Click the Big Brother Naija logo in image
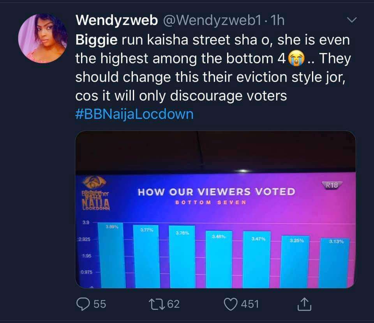Image resolution: width=374 pixels, height=323 pixels. point(96,193)
